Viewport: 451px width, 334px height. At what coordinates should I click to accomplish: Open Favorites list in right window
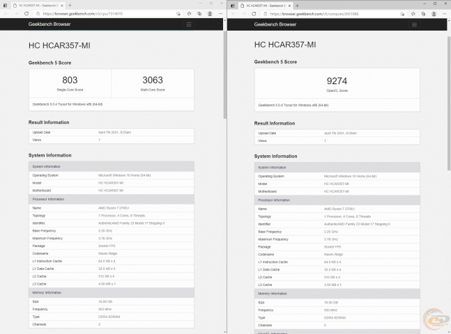[413, 14]
